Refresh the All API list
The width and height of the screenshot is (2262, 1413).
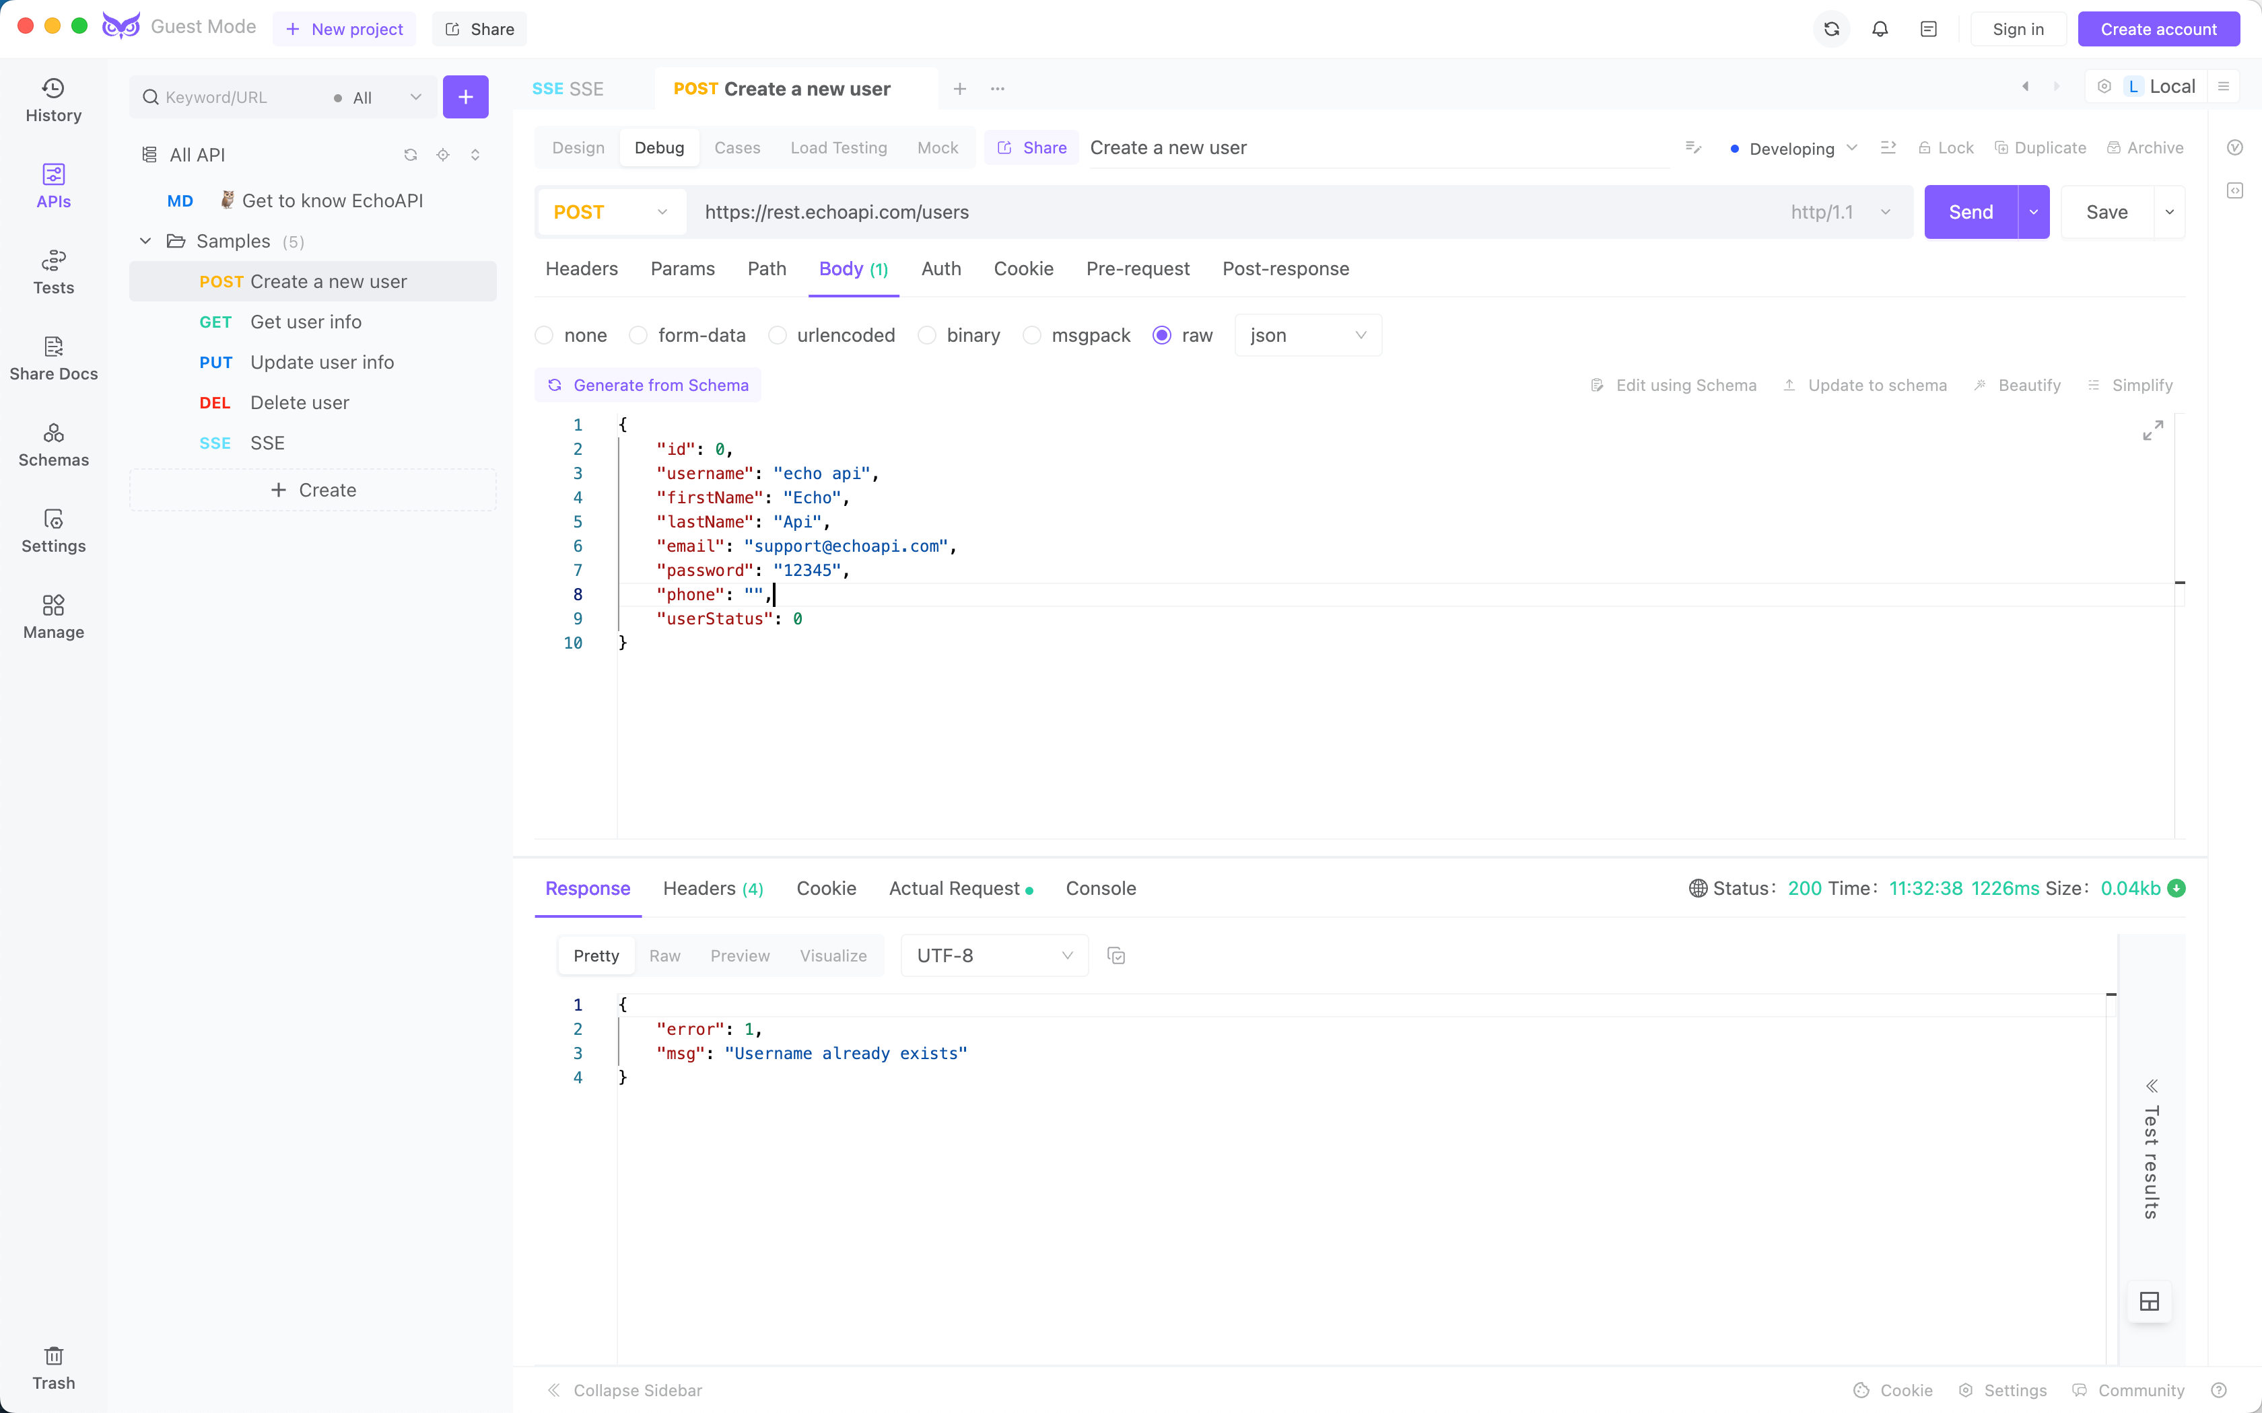pyautogui.click(x=411, y=155)
